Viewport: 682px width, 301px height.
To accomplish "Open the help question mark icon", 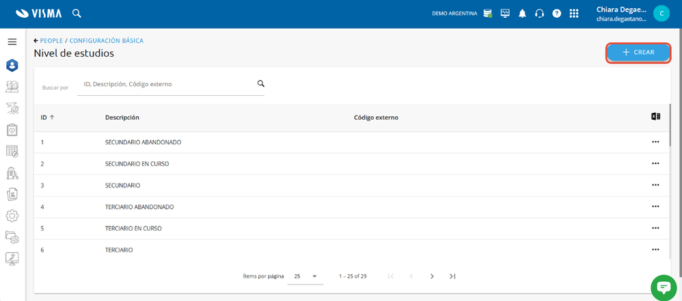I will 557,14.
